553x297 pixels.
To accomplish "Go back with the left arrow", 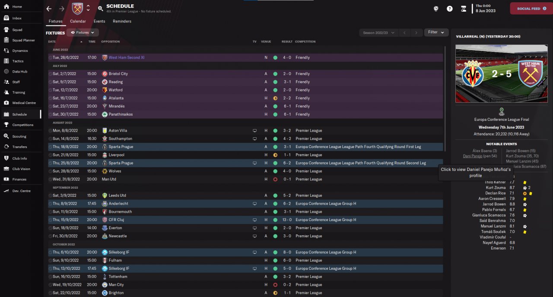I will tap(49, 9).
